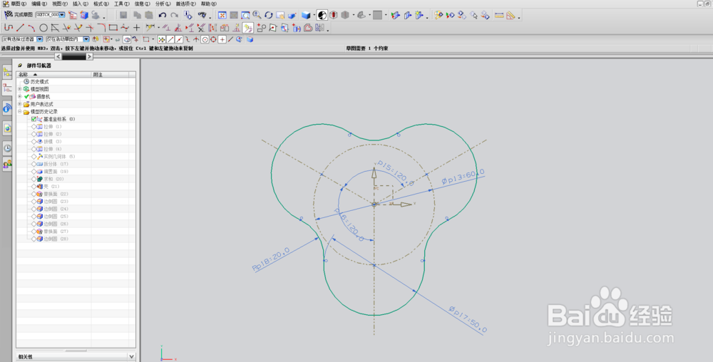Toggle the enable snap points button
This screenshot has width=713, height=362.
[161, 39]
